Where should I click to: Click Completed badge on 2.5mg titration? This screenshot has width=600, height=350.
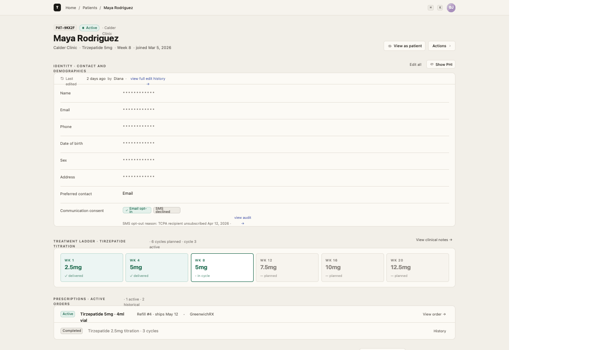point(72,331)
